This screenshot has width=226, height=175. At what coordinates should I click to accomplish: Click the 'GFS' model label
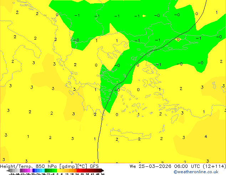[x=94, y=166]
